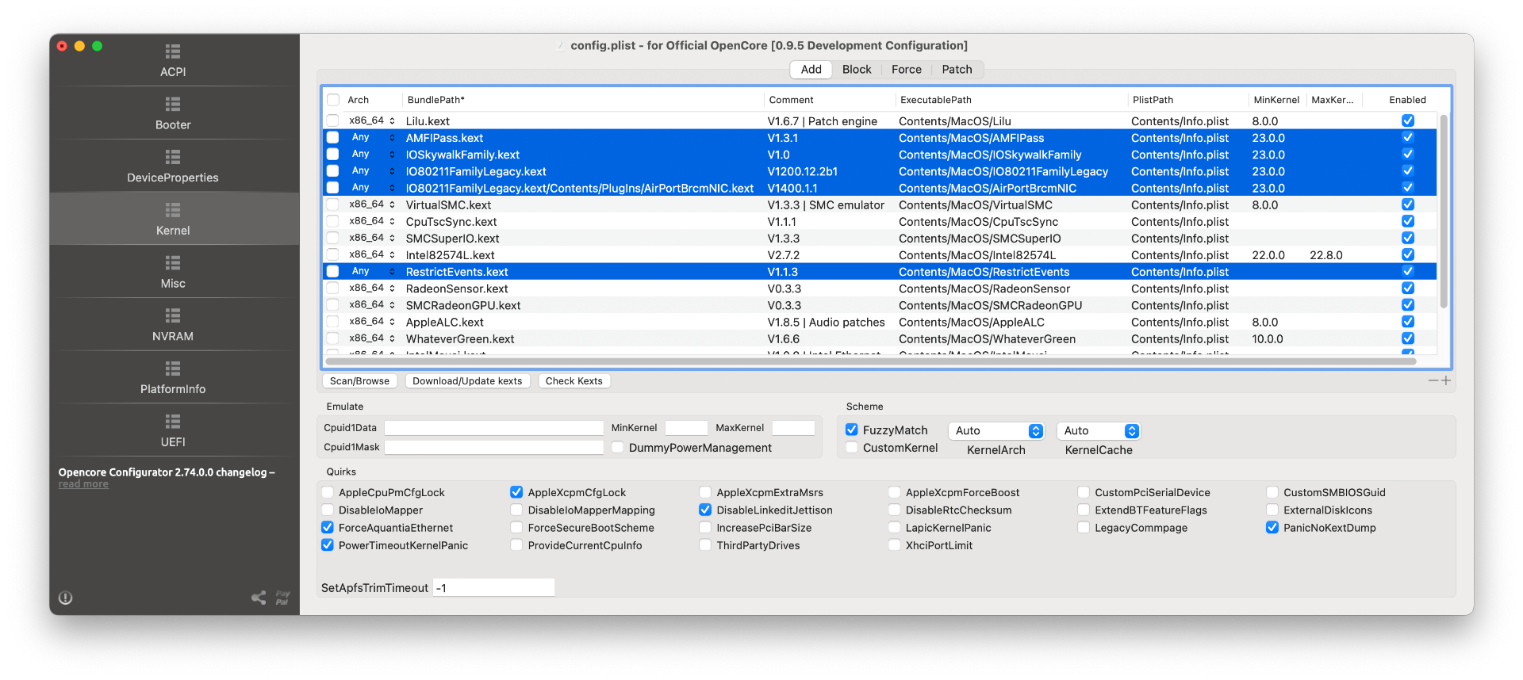Screen dimensions: 1523x680
Task: Open the UEFI sidebar section
Action: pyautogui.click(x=173, y=431)
